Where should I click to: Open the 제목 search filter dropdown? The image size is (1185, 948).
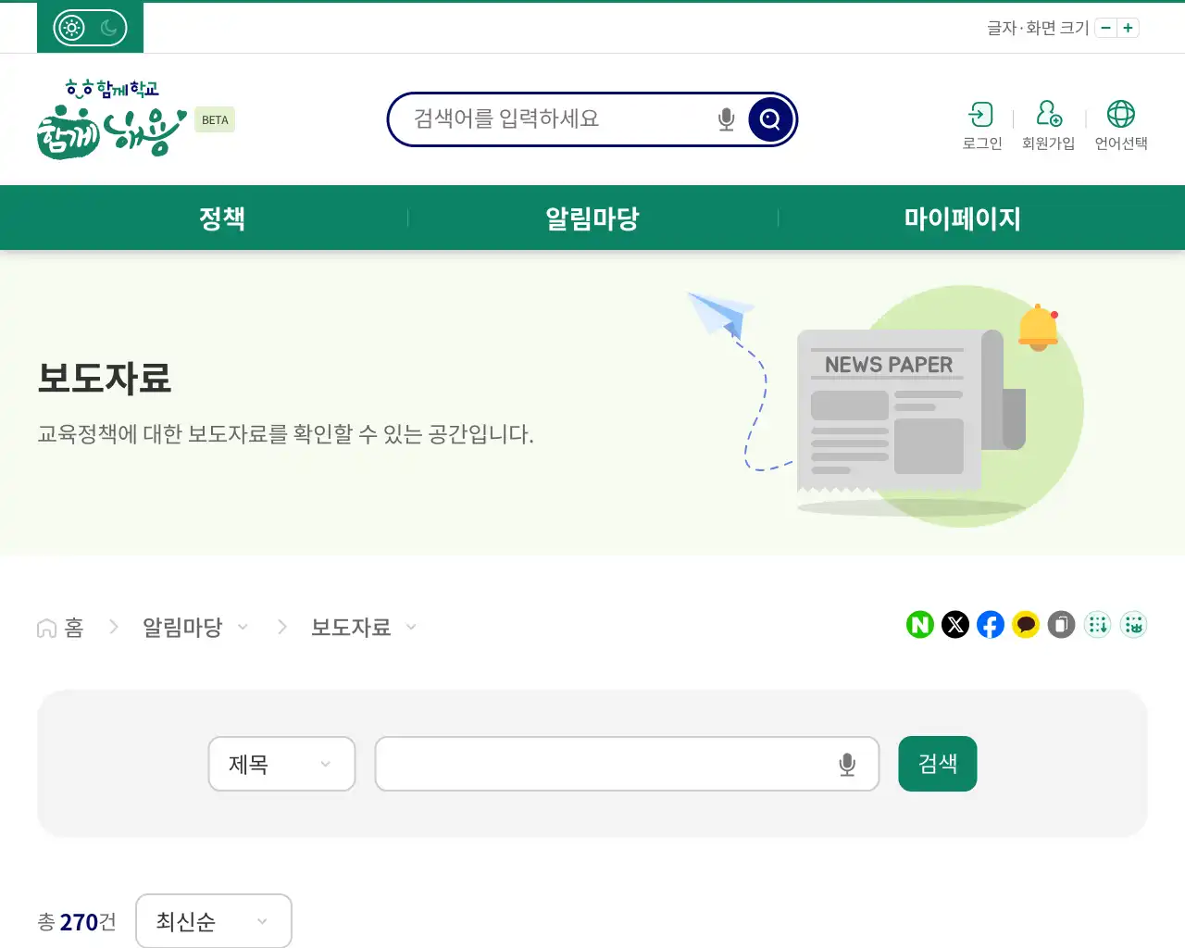[x=281, y=764]
